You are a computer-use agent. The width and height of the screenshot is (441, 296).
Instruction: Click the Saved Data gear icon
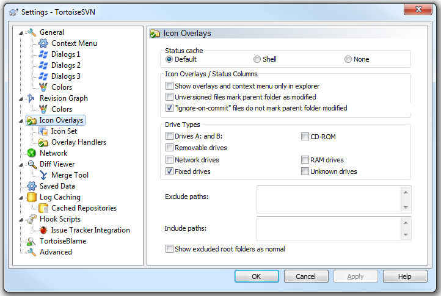32,186
